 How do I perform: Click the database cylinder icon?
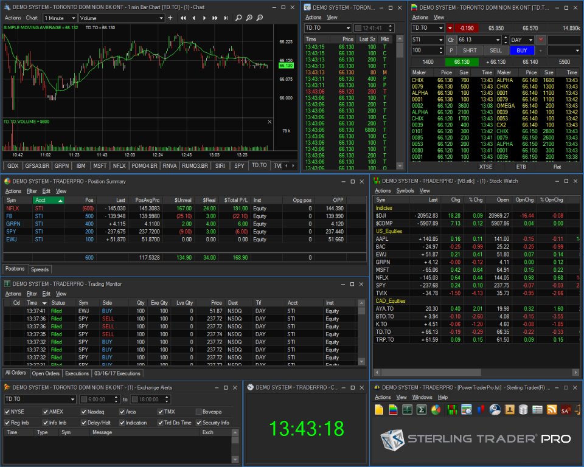point(523,410)
